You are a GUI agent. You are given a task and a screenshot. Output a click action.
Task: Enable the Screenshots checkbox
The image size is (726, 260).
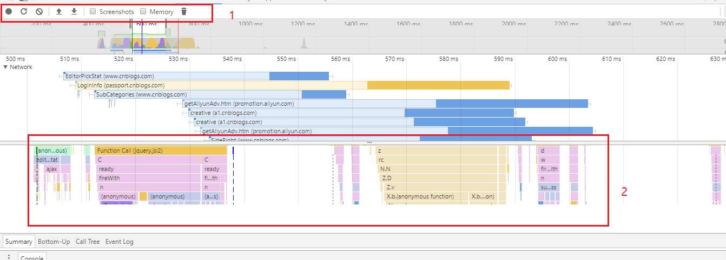tap(93, 11)
